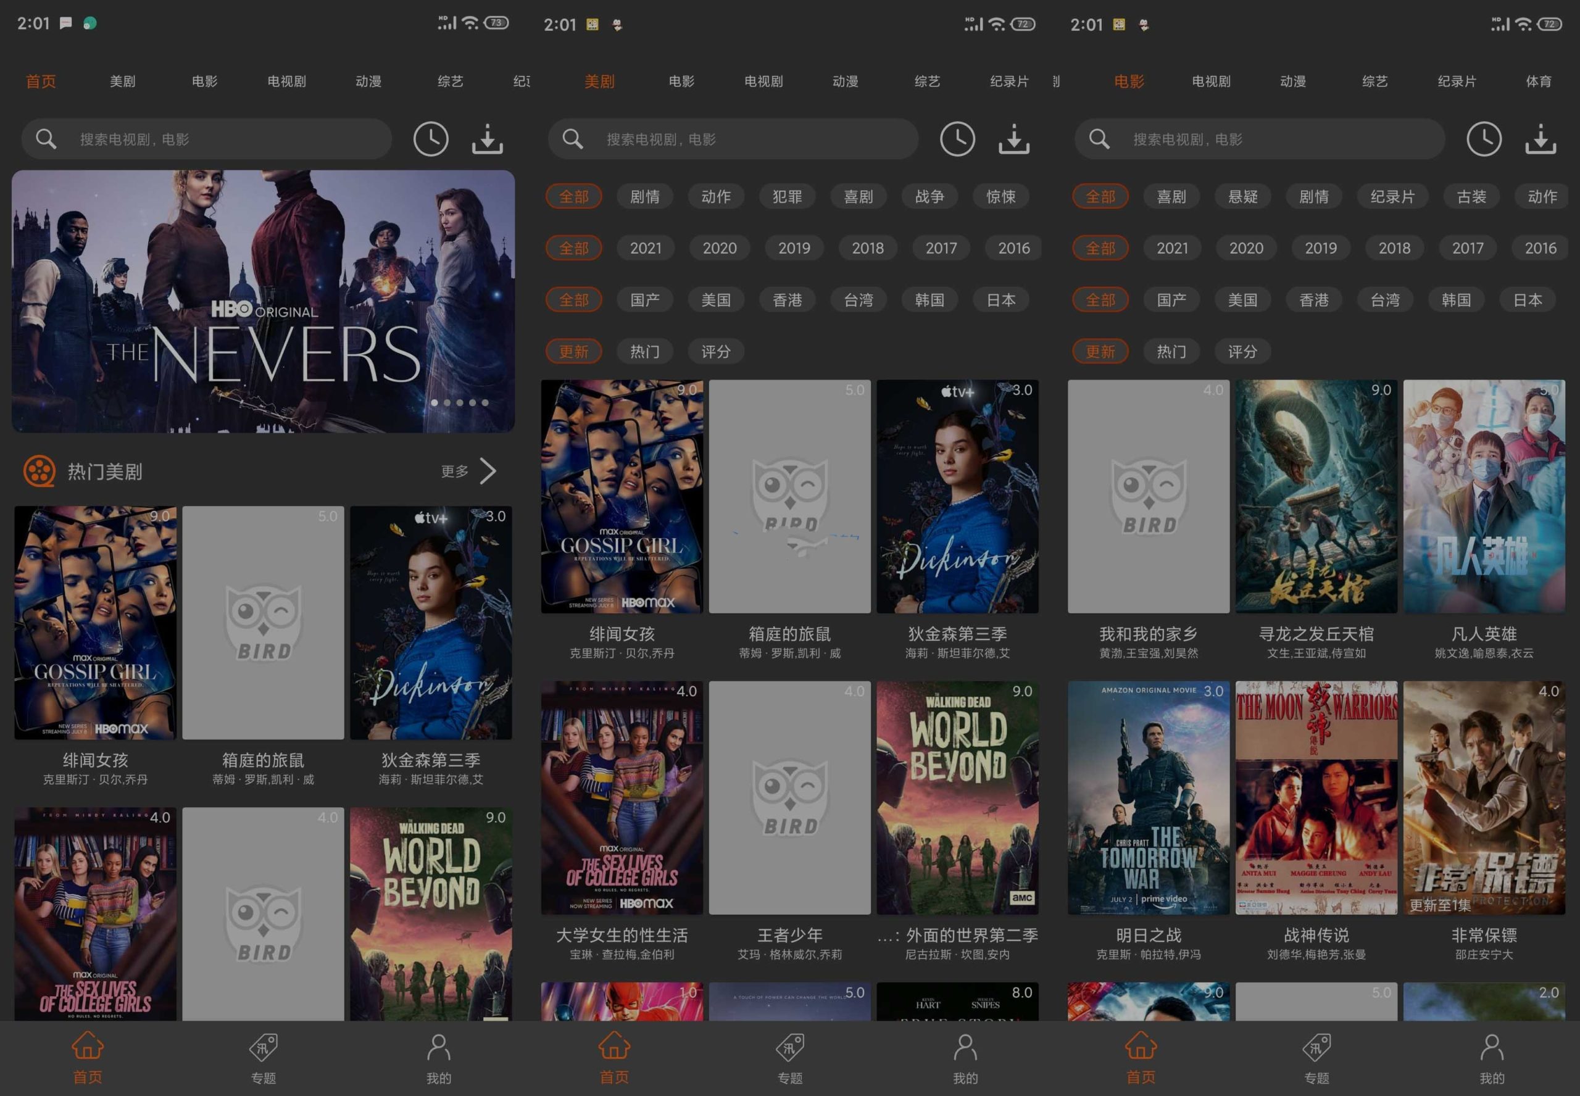Open 非常保镖 movie poster
This screenshot has height=1096, width=1580.
coord(1484,798)
